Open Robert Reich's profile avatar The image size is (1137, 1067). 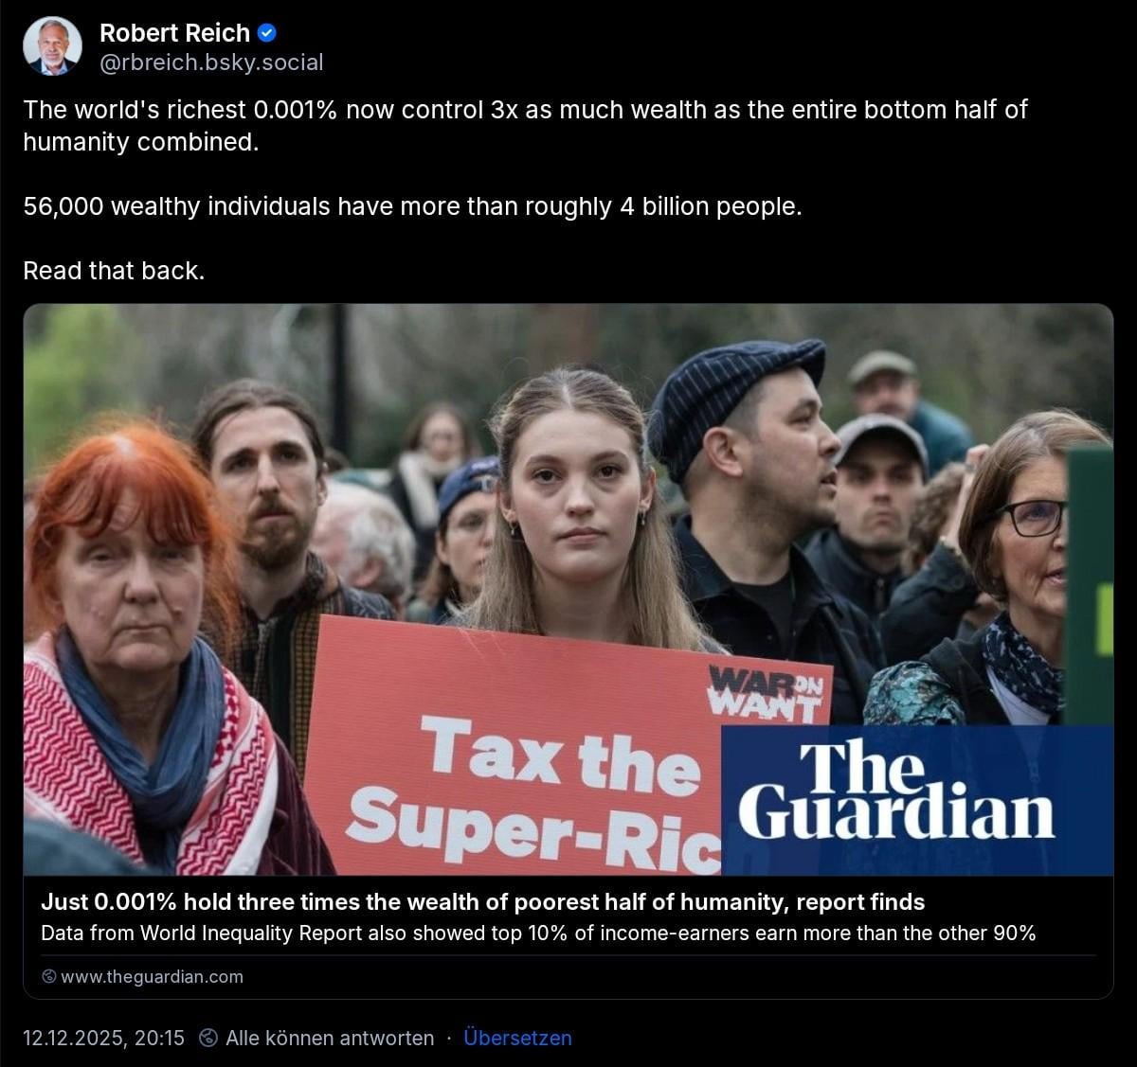point(52,46)
